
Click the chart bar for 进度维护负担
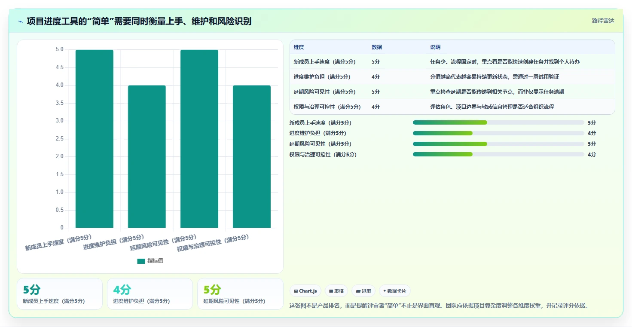click(x=147, y=156)
